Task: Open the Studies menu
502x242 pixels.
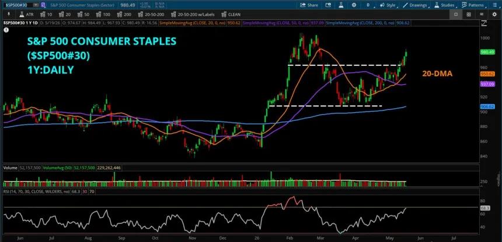Action: [445, 5]
